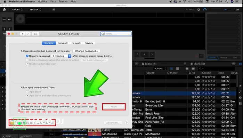Toggle Show a message when screen is locked
The height and width of the screenshot is (138, 243).
(27, 60)
